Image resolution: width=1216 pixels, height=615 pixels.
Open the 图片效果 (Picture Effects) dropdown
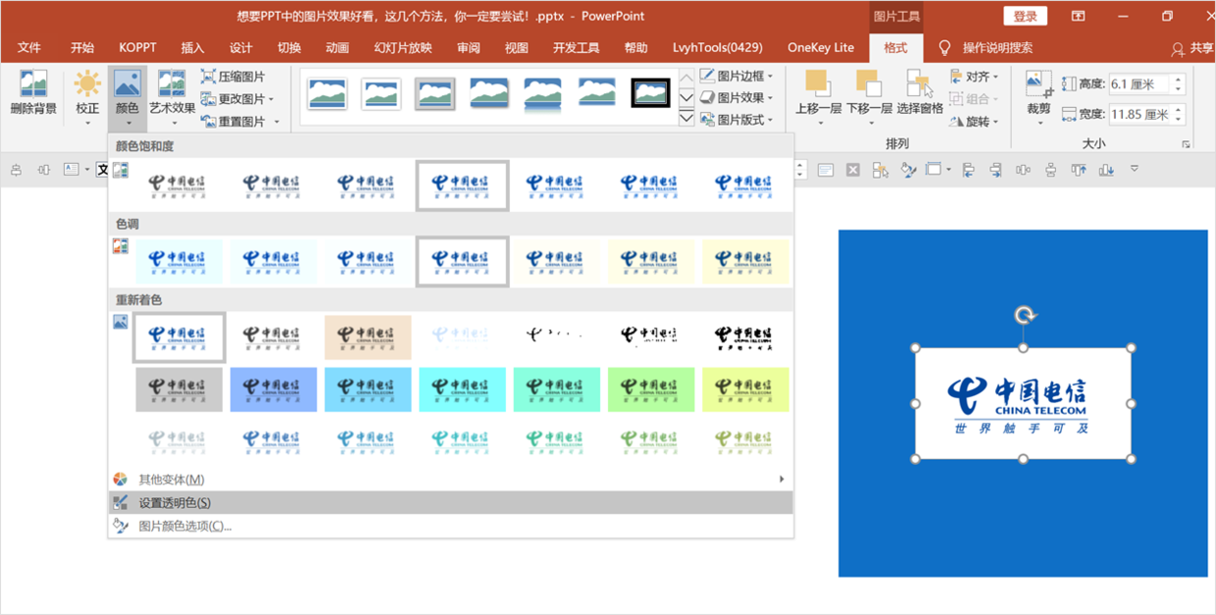coord(736,98)
